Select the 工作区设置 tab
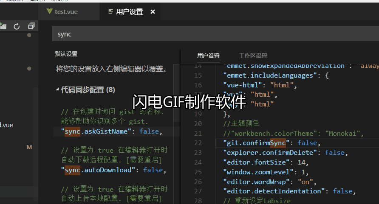 click(x=253, y=56)
